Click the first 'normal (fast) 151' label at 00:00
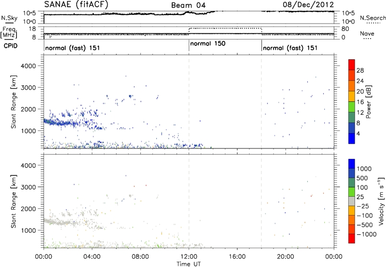The width and height of the screenshot is (386, 267). [73, 48]
